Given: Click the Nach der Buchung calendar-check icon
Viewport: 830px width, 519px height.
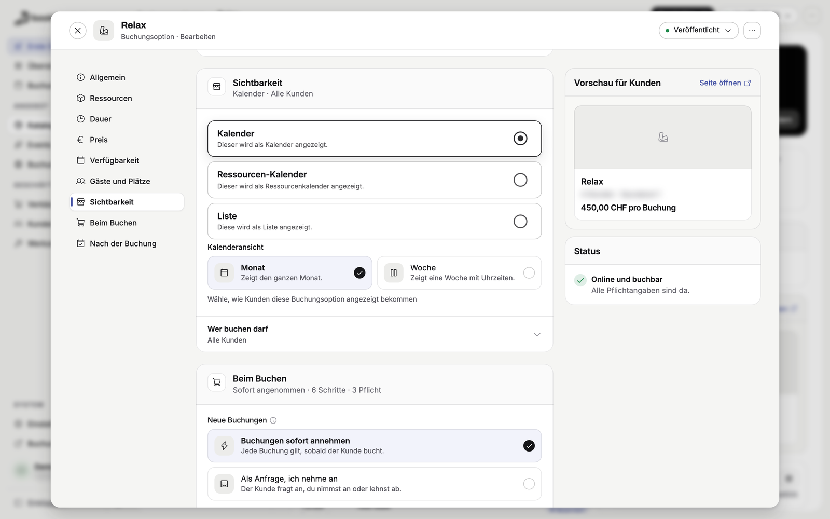Looking at the screenshot, I should [x=81, y=243].
